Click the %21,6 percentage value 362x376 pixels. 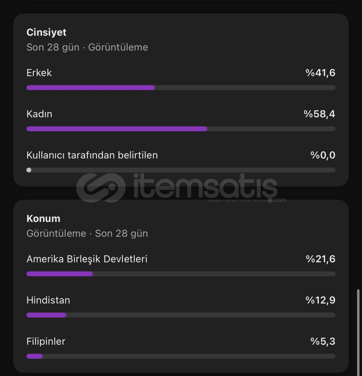coord(320,259)
